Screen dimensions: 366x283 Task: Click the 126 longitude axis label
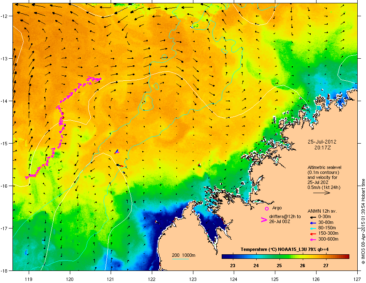coord(316,279)
